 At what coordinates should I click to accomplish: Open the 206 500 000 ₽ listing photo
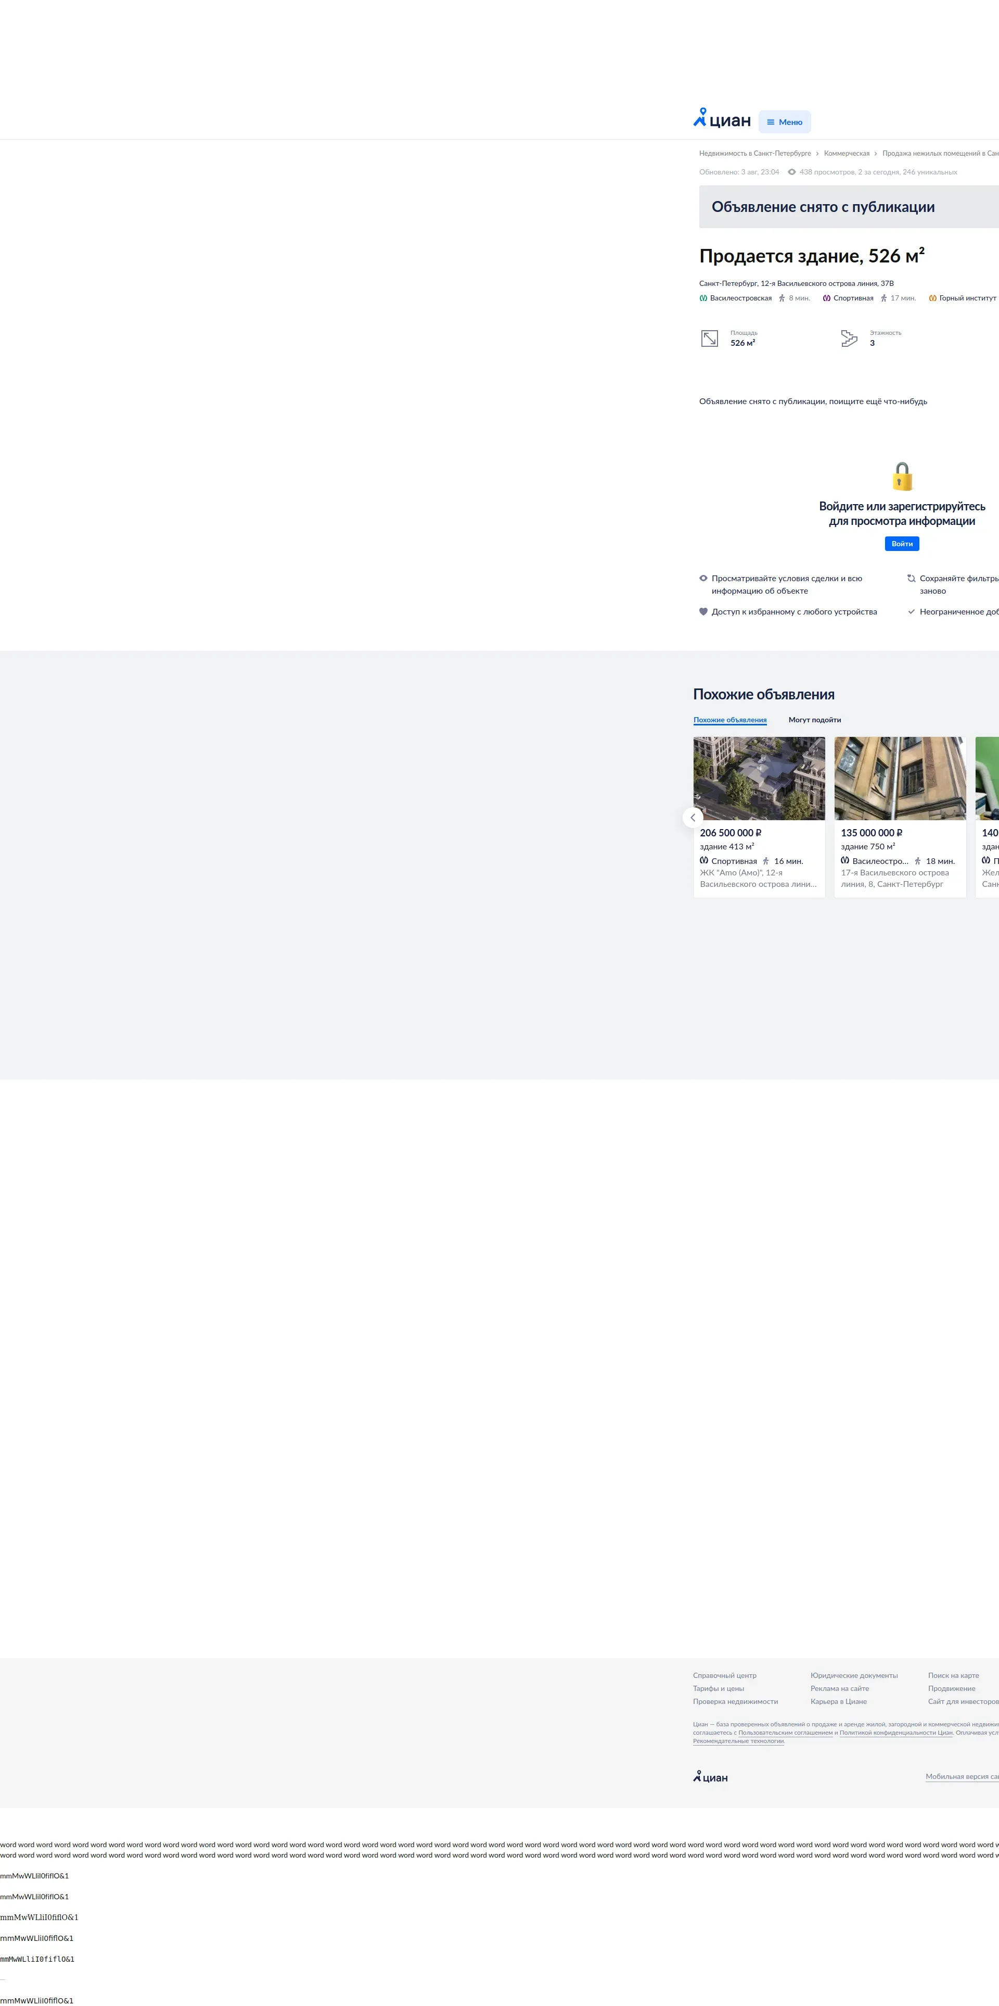pos(759,778)
